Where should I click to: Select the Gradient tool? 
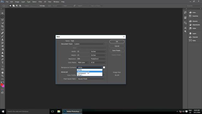click(x=2, y=49)
